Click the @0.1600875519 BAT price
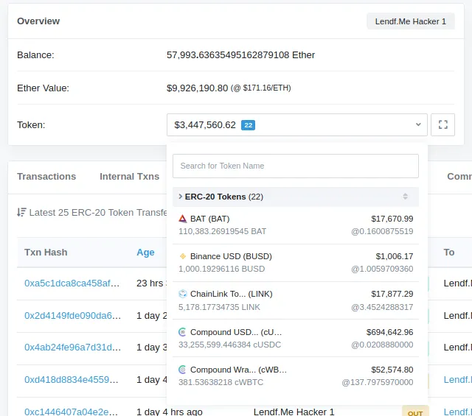Viewport: 472px width, 416px height. point(382,231)
